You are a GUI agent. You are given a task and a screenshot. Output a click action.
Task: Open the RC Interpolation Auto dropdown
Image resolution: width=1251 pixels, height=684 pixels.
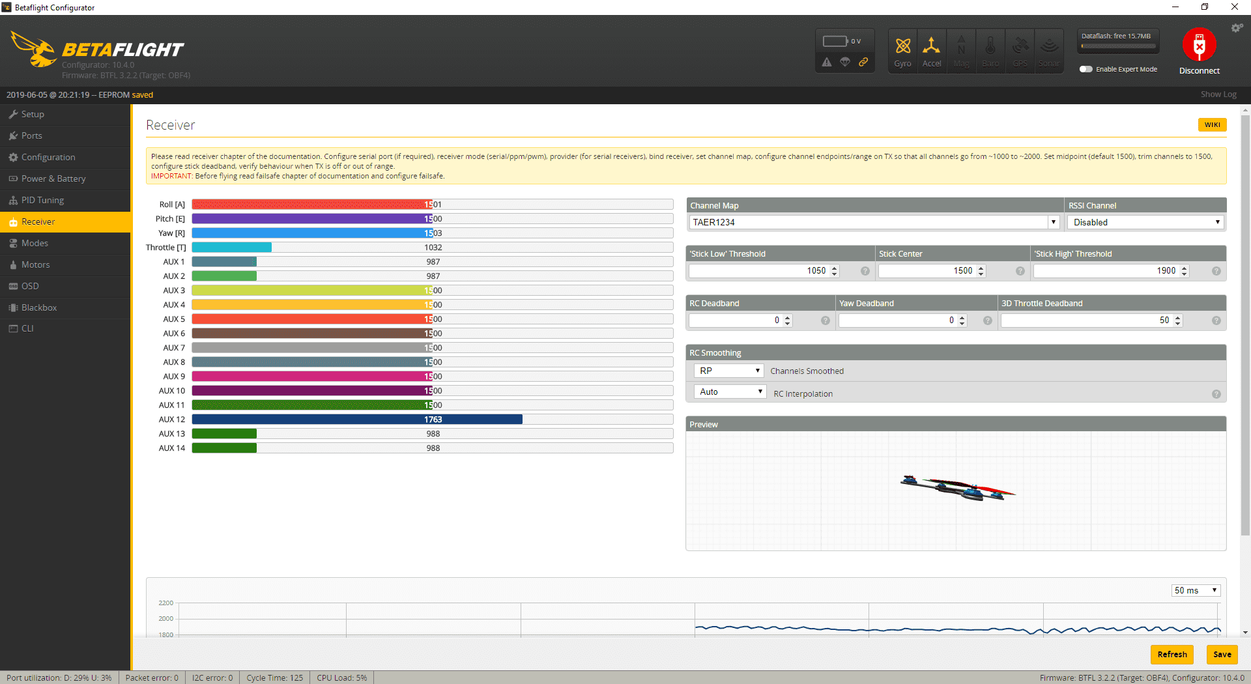click(730, 392)
